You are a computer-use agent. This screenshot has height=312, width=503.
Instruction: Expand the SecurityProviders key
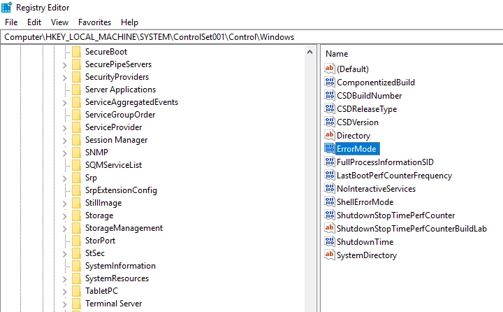(x=65, y=78)
